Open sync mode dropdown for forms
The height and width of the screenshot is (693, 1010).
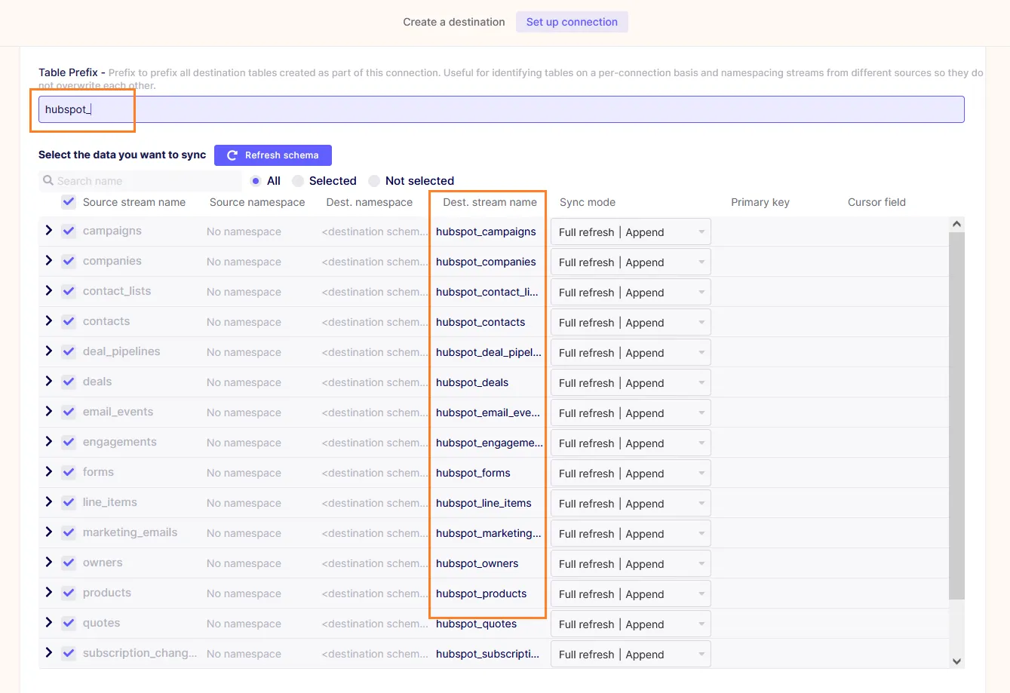[x=631, y=474]
